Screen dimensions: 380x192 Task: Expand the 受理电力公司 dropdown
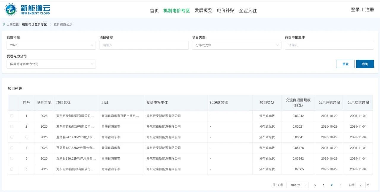pyautogui.click(x=51, y=64)
